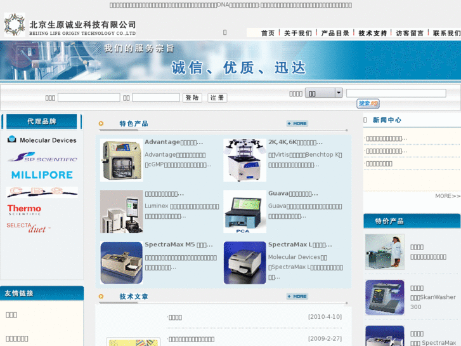Open the Advantage freeze dryer thumbnail
Screen dimensions: 461x346
pyautogui.click(x=121, y=160)
